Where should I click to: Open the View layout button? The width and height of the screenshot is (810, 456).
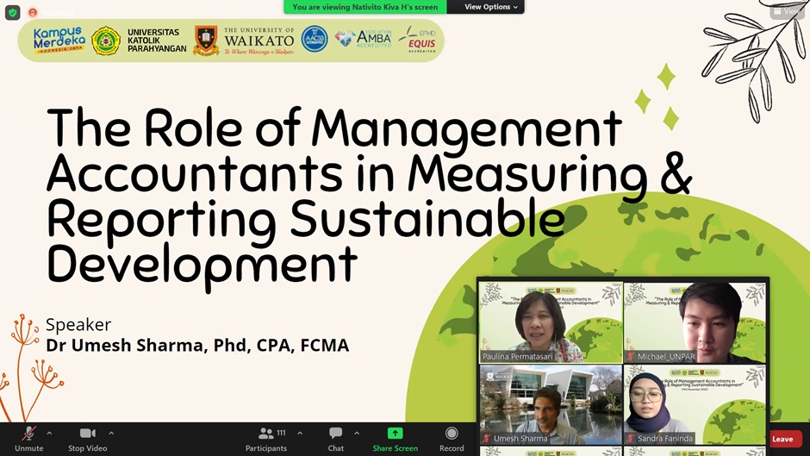787,11
